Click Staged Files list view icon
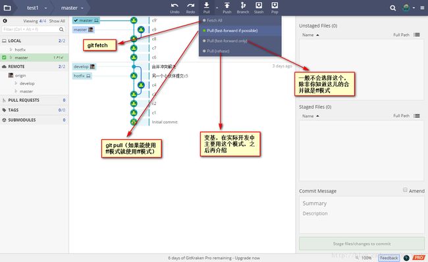This screenshot has height=262, width=428. [x=417, y=116]
